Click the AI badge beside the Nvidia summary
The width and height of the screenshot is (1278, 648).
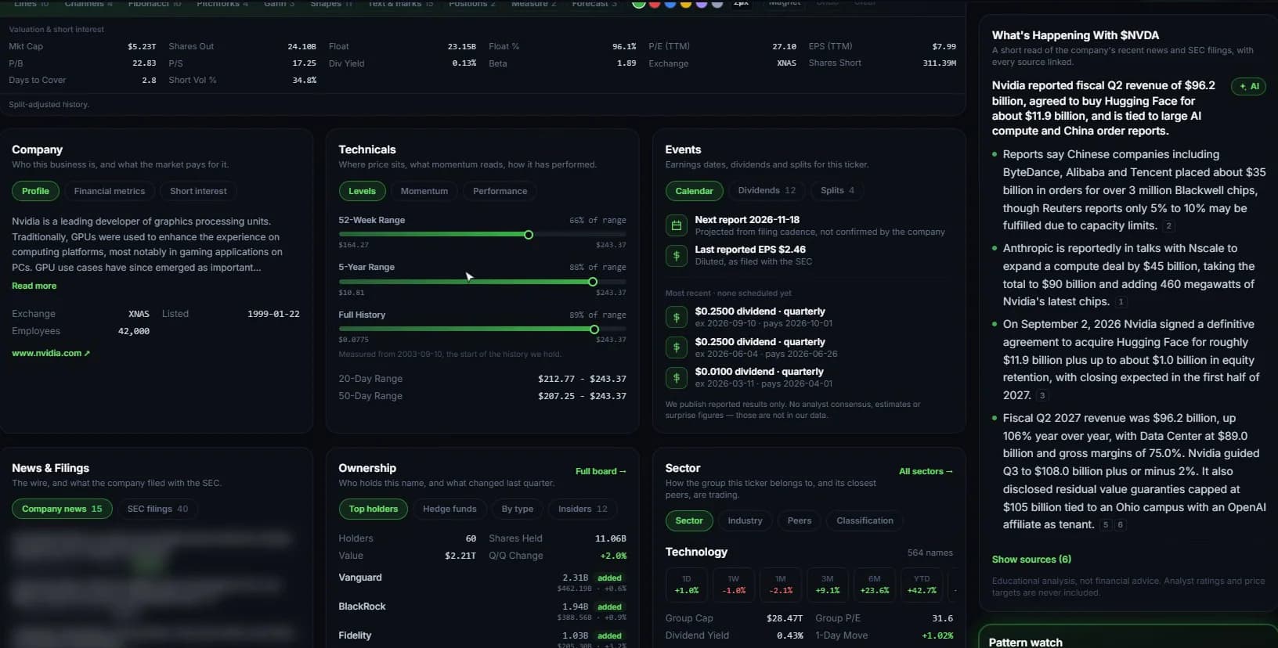click(x=1248, y=87)
